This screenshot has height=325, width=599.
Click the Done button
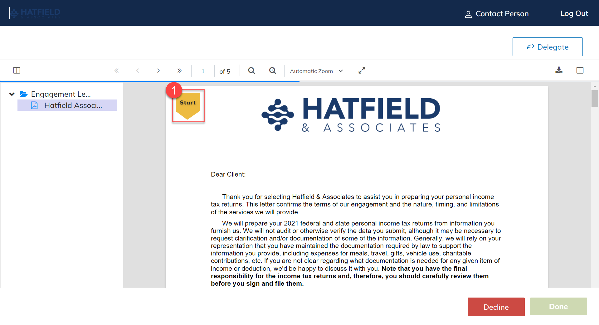click(558, 307)
